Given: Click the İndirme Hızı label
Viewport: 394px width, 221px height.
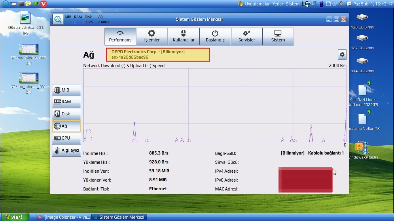Looking at the screenshot, I should [x=95, y=153].
